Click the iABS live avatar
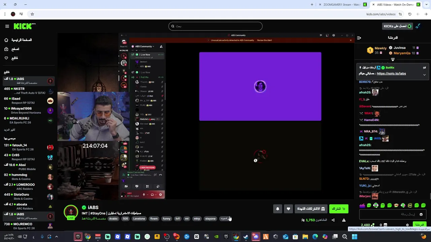 (x=71, y=212)
